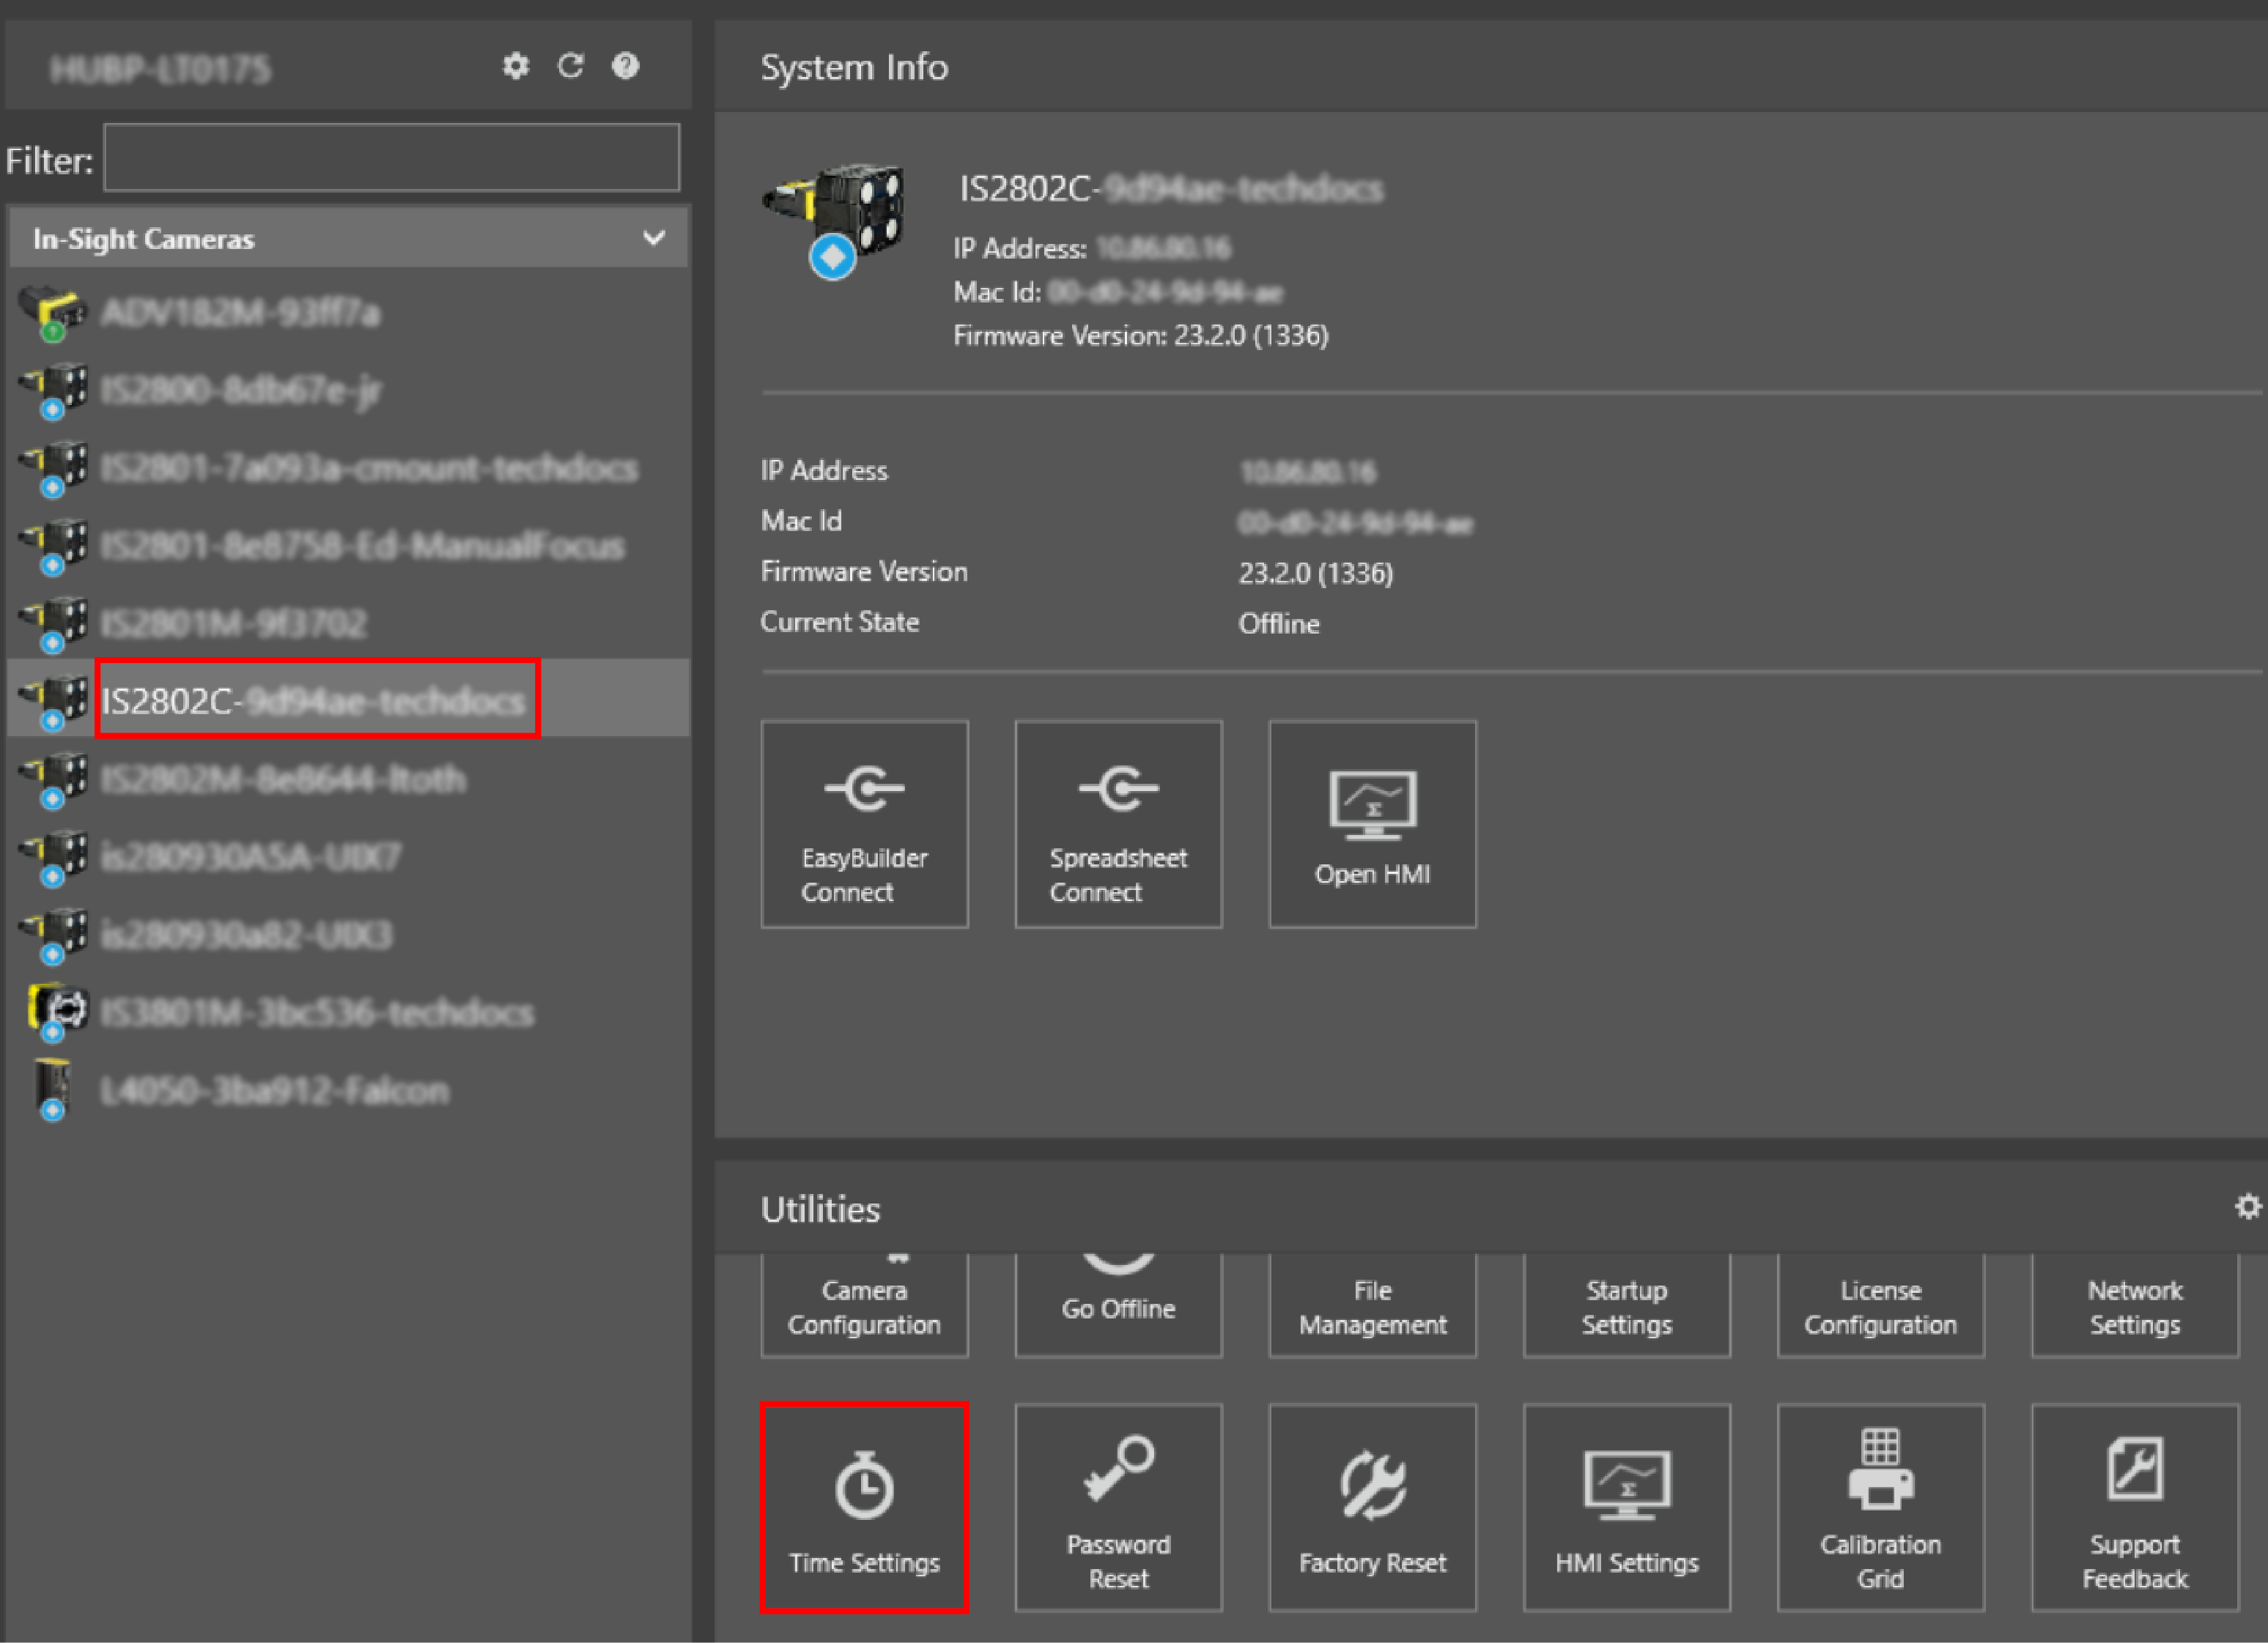Screen dimensions: 2268x1643
Task: Click Open HMI tile
Action: (x=1372, y=823)
